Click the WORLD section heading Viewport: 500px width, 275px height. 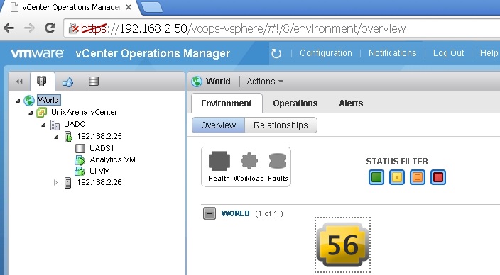tap(235, 213)
